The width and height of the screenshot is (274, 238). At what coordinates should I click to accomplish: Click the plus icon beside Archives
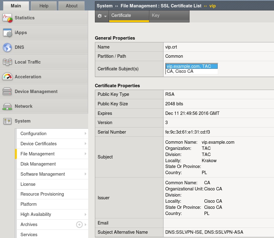coord(79,224)
